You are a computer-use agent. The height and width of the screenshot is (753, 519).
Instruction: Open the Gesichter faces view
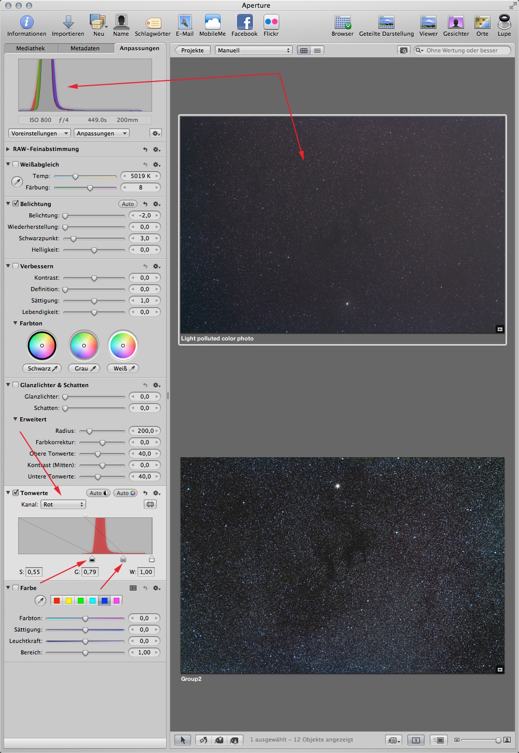coord(456,22)
